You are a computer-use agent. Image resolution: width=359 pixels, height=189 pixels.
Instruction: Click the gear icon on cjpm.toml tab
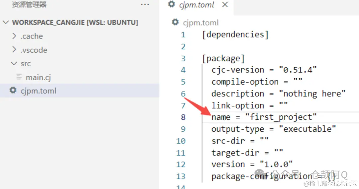pos(172,4)
